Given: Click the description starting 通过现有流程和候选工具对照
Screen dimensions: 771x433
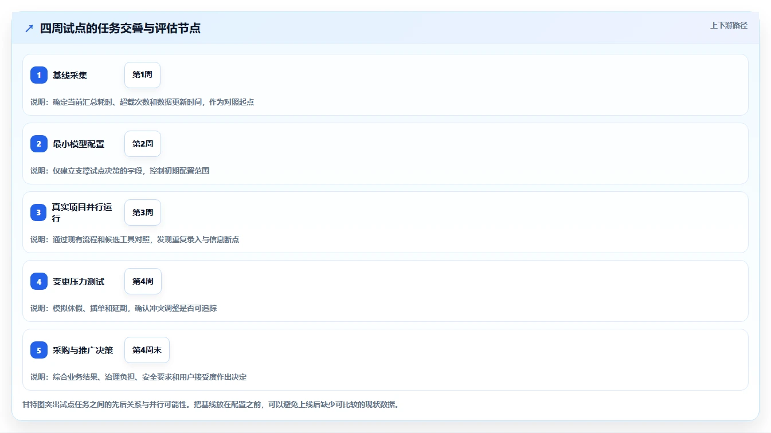Looking at the screenshot, I should coord(135,239).
